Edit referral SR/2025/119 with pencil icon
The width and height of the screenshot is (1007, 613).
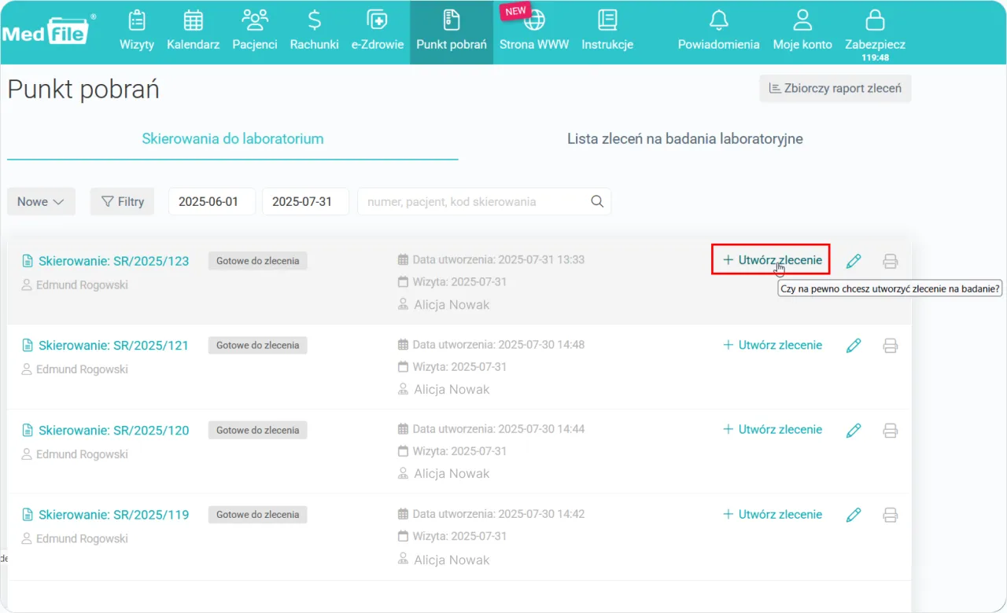point(854,514)
